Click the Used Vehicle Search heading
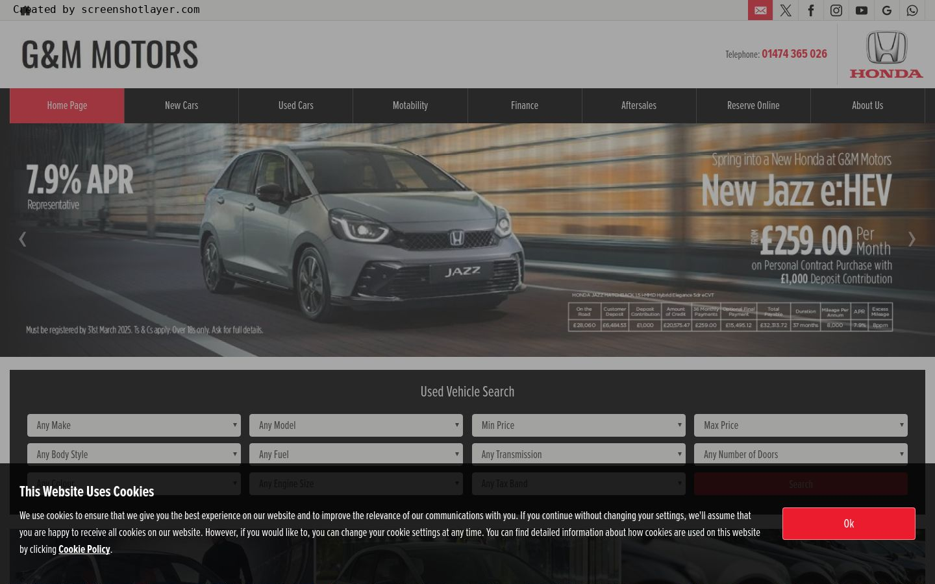 [467, 392]
